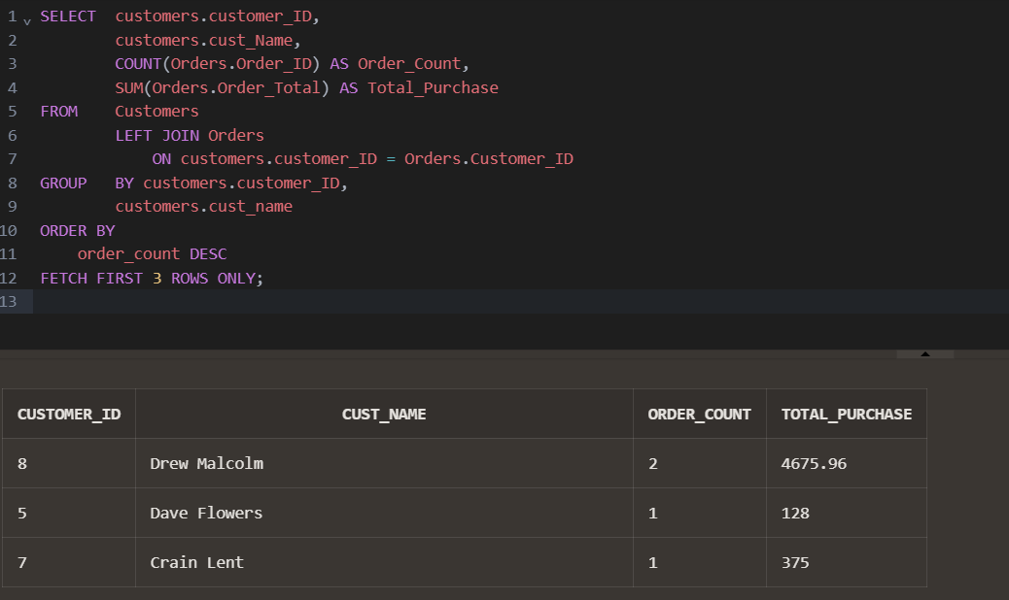Click Orders.Customer_ID in the ON clause

click(488, 158)
